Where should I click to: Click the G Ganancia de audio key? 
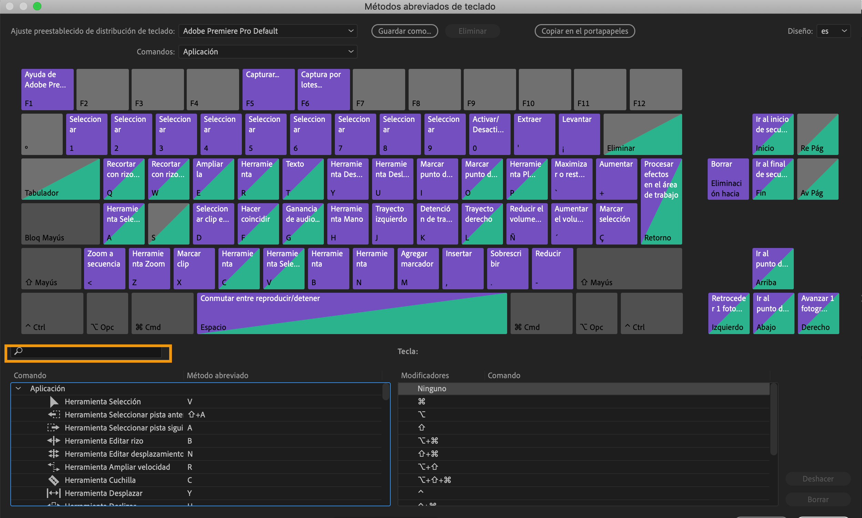tap(303, 224)
